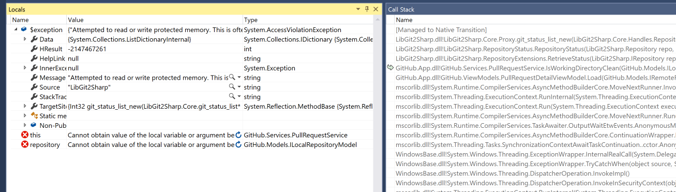Image resolution: width=676 pixels, height=192 pixels.
Task: Click refresh icon on 'repository' row
Action: click(238, 144)
